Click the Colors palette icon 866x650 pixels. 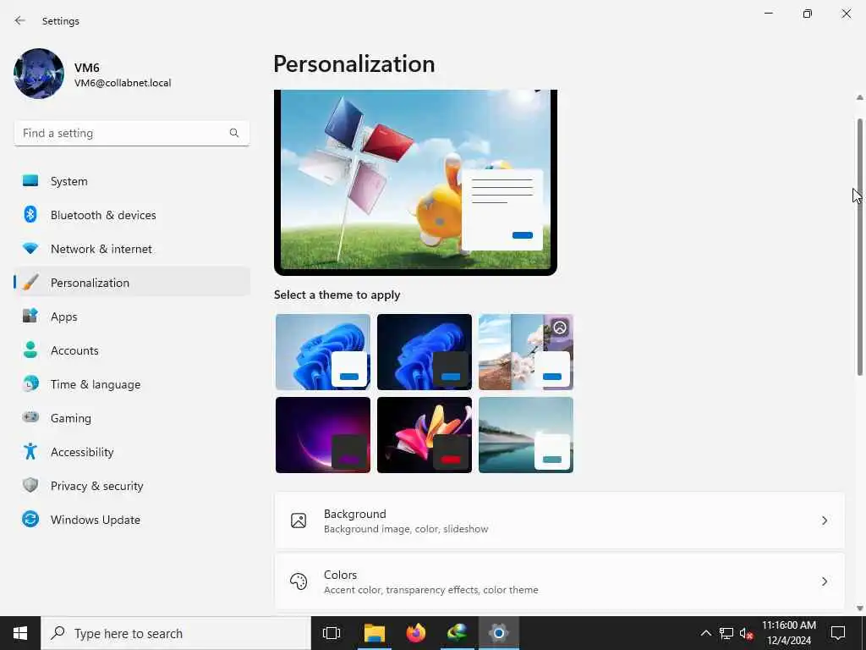pyautogui.click(x=299, y=581)
